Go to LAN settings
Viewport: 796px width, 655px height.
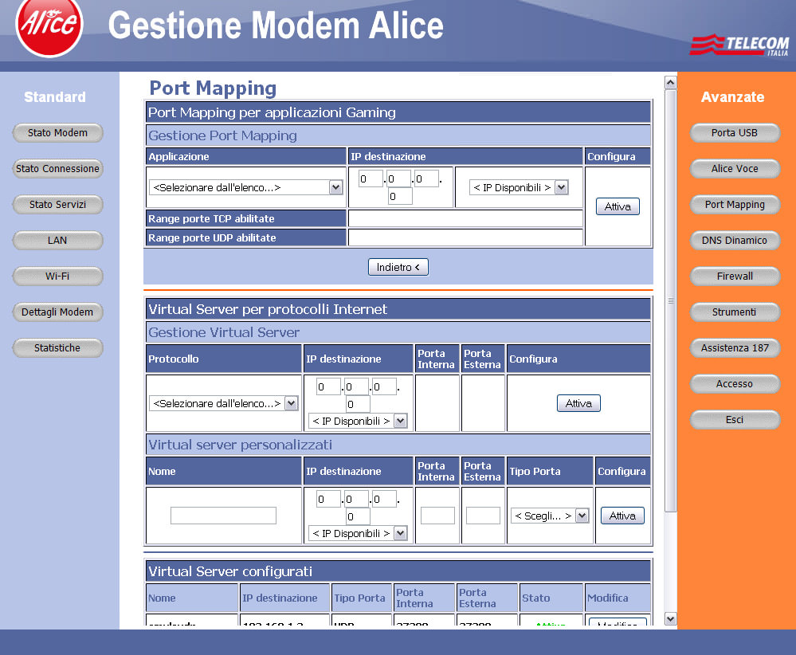(57, 241)
